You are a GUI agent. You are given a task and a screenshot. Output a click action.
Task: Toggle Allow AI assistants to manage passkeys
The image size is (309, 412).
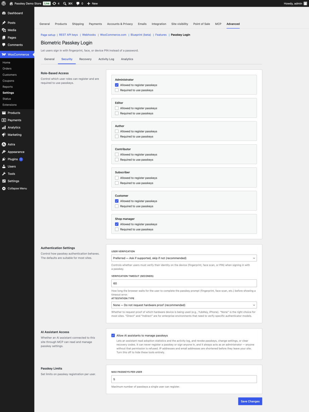(x=113, y=335)
